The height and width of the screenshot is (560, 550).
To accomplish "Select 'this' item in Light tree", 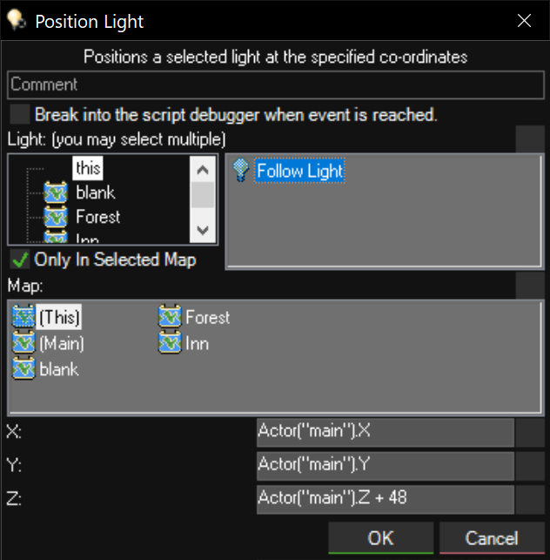I will 88,167.
